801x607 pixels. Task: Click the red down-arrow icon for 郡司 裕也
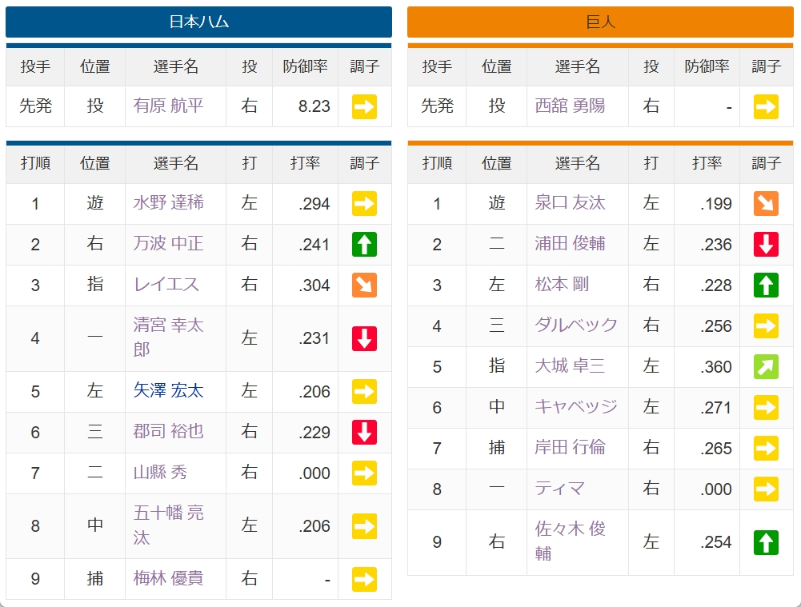point(364,433)
